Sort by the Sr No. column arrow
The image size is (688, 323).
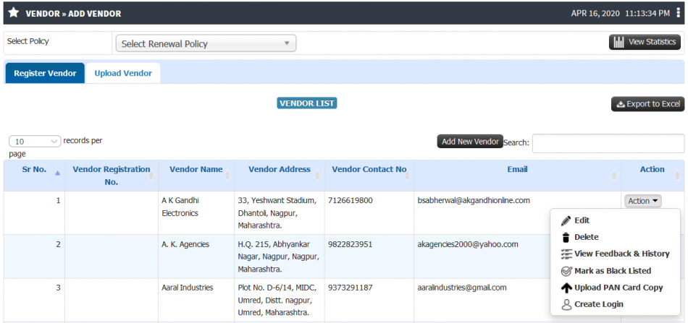pyautogui.click(x=57, y=173)
